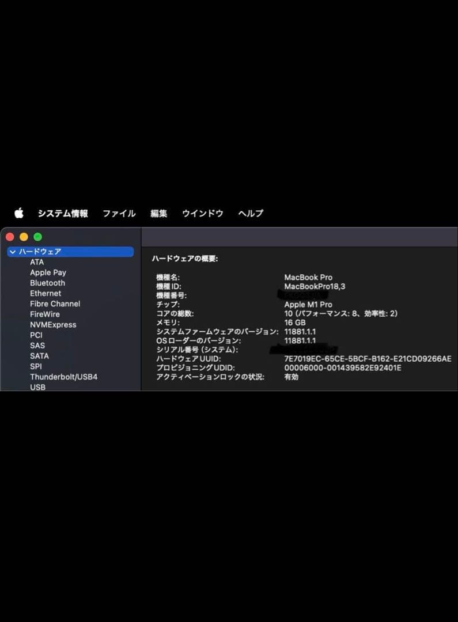Collapse the ハードウェア section chevron
The height and width of the screenshot is (622, 458).
click(x=13, y=252)
